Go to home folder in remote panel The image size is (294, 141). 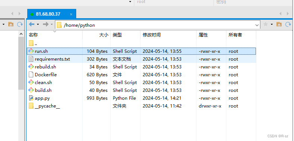tap(279, 24)
